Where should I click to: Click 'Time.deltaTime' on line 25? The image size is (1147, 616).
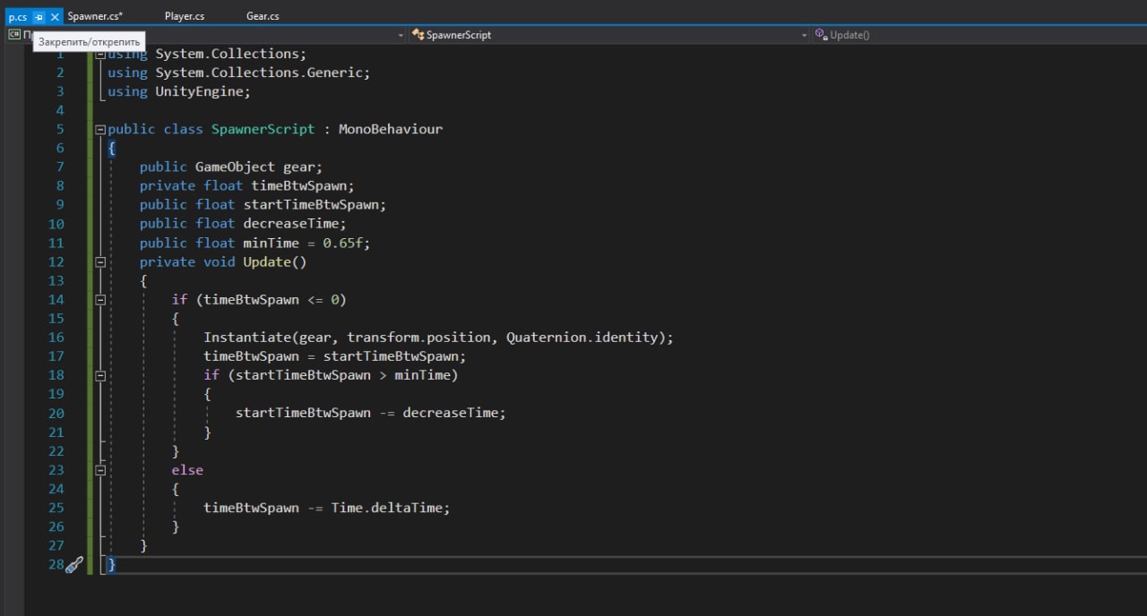click(x=387, y=508)
